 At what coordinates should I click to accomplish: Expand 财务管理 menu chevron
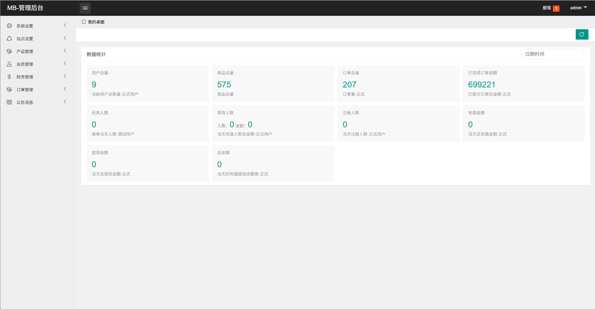click(x=65, y=76)
